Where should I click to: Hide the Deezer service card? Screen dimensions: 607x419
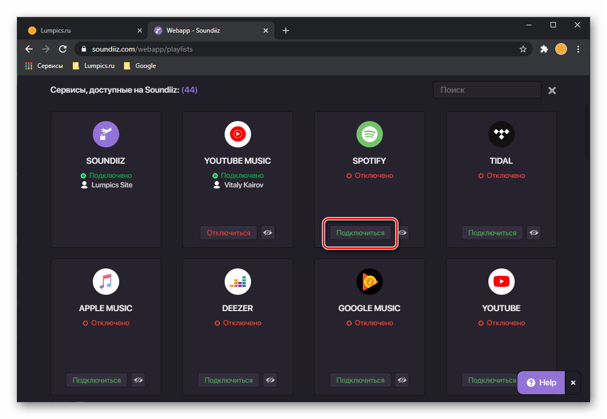click(x=270, y=380)
